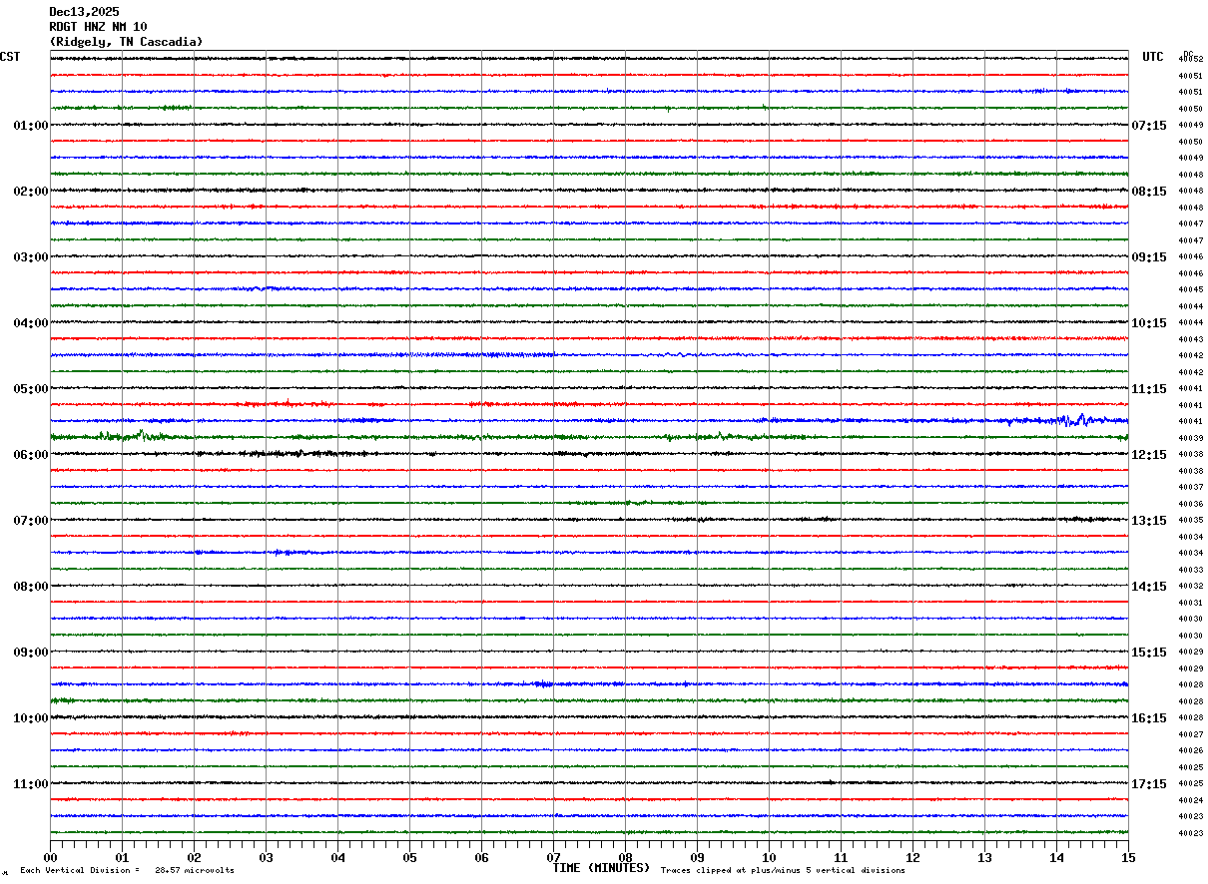The width and height of the screenshot is (1208, 884).
Task: Click the "11:00" CST hour label
Action: point(31,784)
